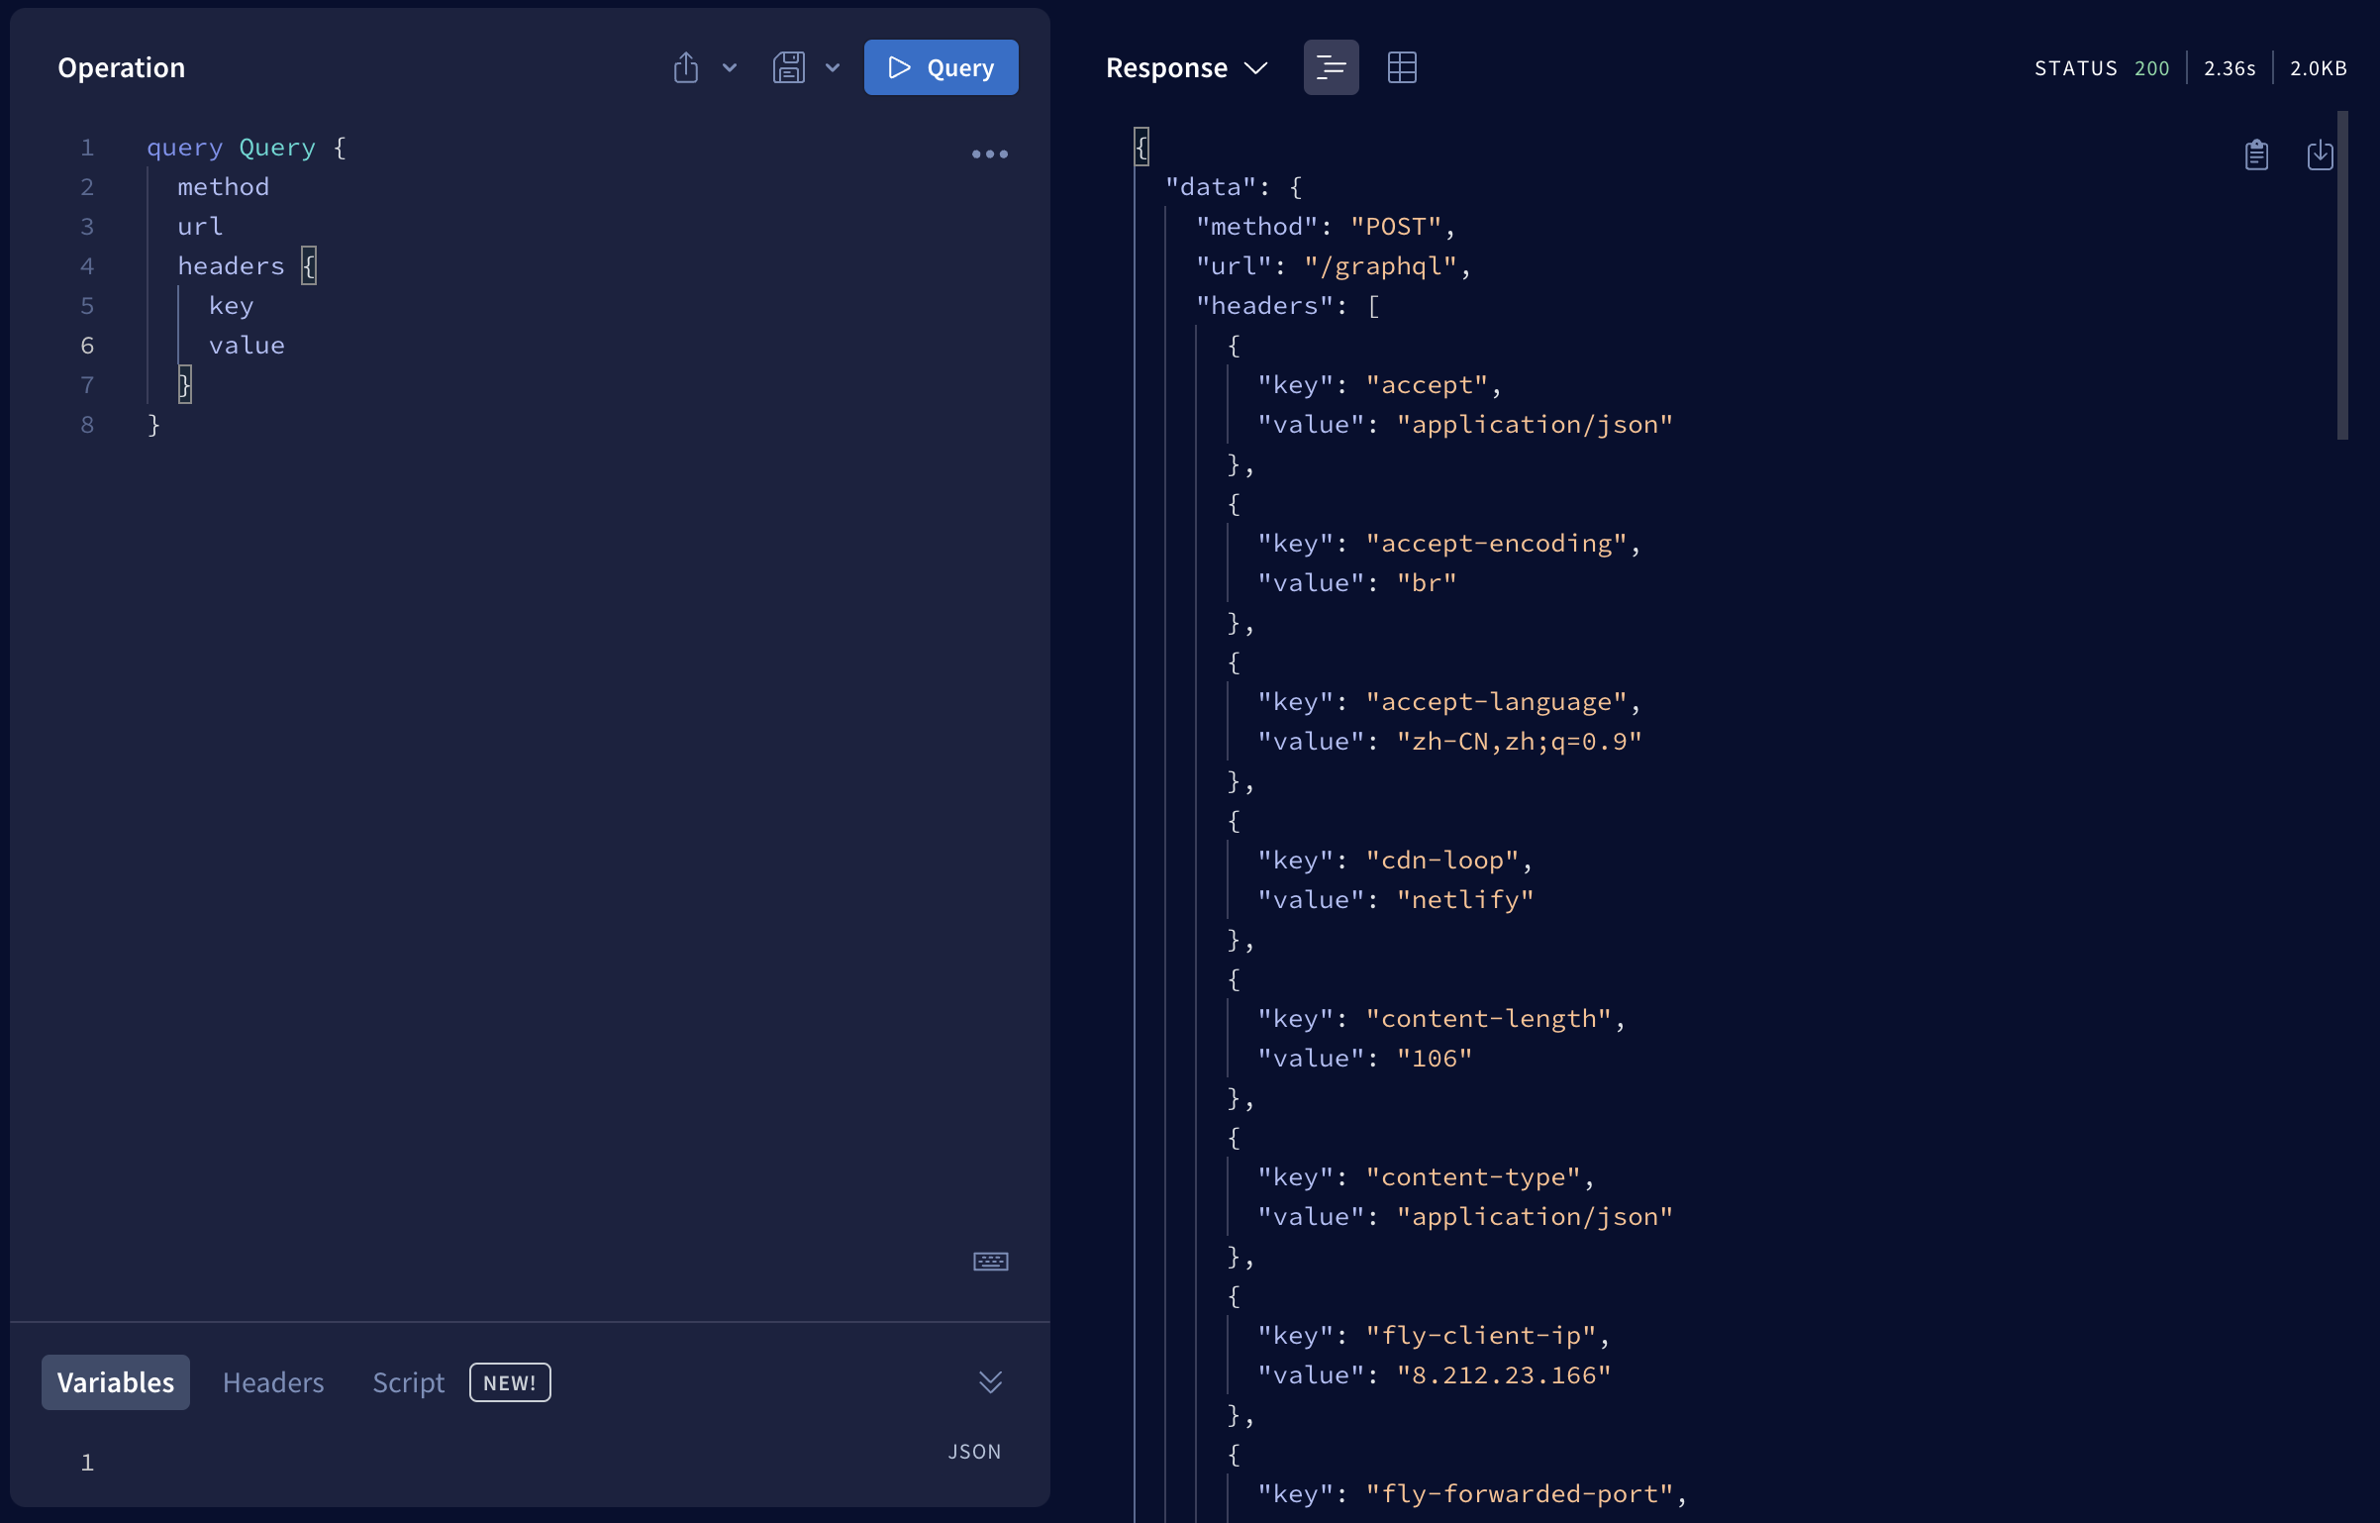Switch the response to table view
The width and height of the screenshot is (2380, 1523).
pyautogui.click(x=1402, y=67)
